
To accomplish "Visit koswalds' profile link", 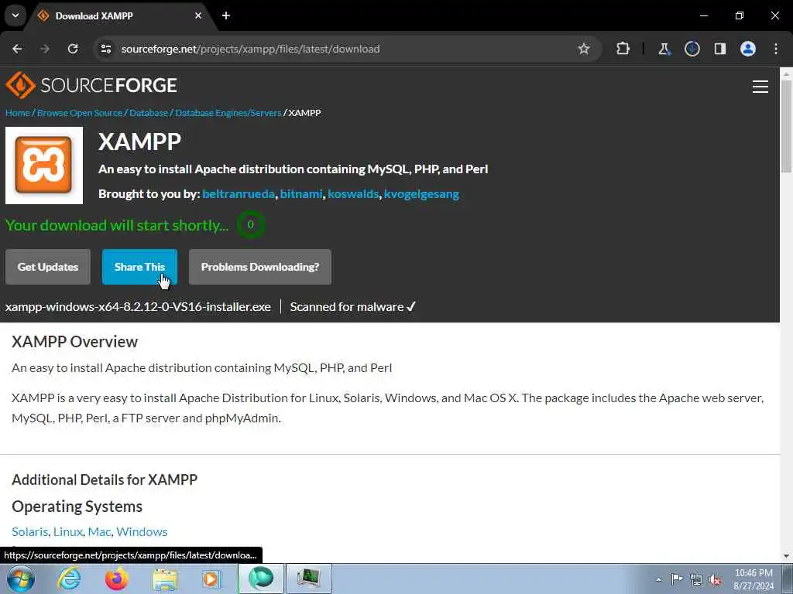I will click(353, 194).
